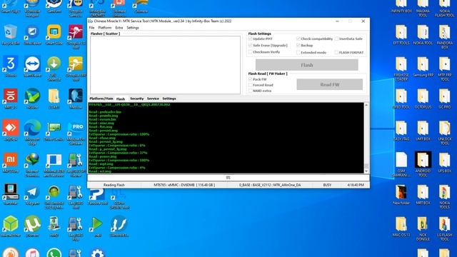
Task: Open the blue 3uTools desktop shortcut
Action: pos(11,66)
